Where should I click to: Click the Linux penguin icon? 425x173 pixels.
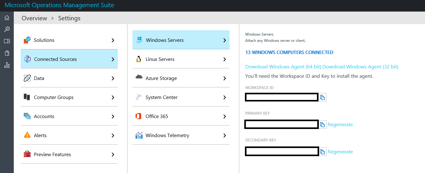coord(138,59)
